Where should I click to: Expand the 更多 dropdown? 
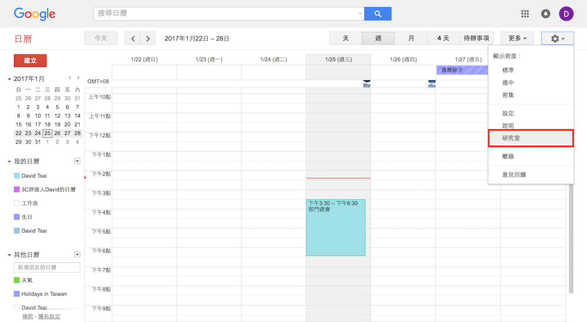tap(517, 39)
